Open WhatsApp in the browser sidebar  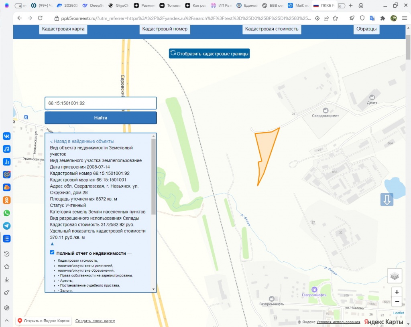click(6, 213)
